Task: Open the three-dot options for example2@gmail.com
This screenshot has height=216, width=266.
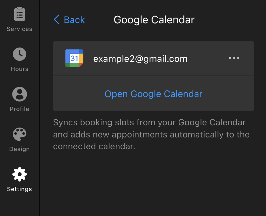Action: point(234,58)
